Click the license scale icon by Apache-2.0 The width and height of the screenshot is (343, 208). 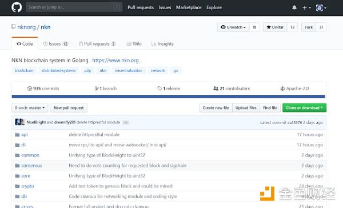(282, 89)
